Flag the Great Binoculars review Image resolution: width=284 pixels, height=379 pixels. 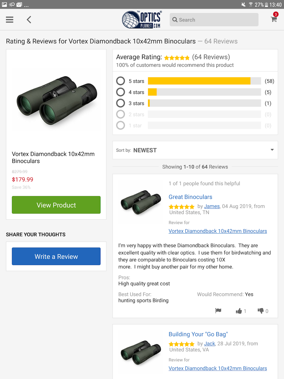click(218, 311)
